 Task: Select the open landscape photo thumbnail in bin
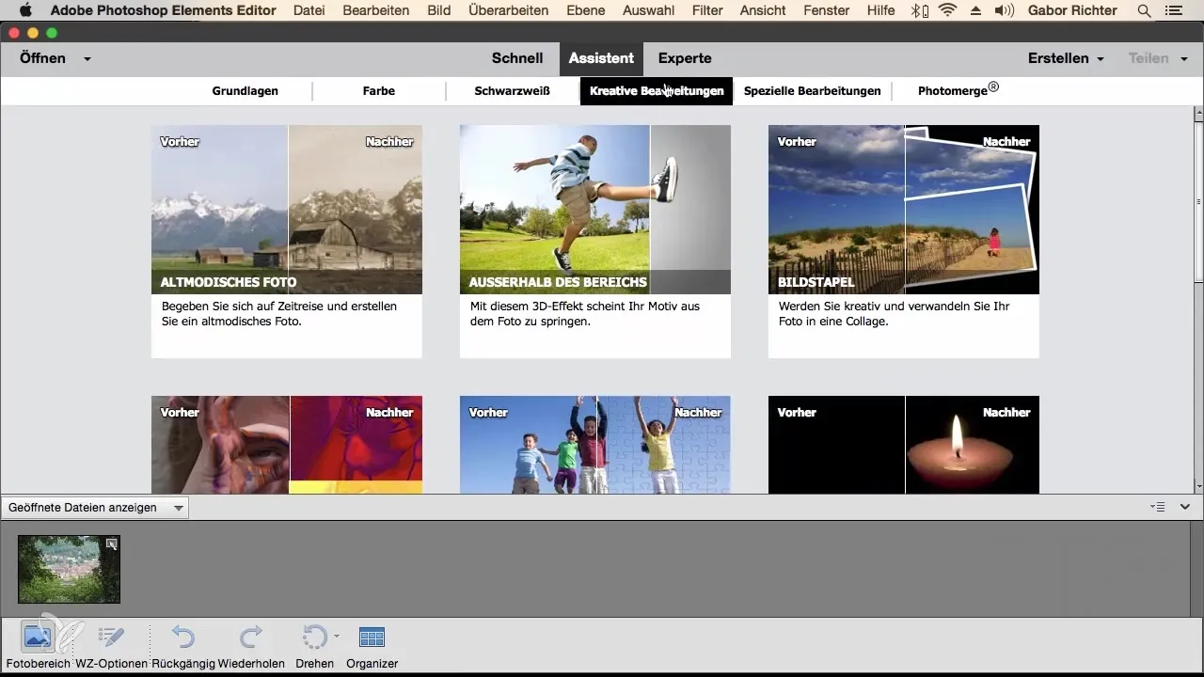(69, 569)
